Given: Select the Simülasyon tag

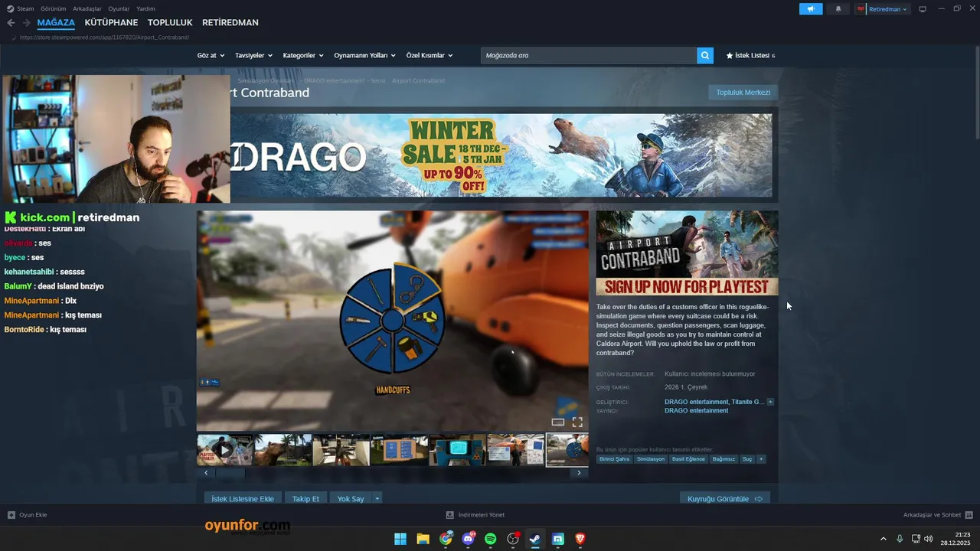Looking at the screenshot, I should coord(651,459).
